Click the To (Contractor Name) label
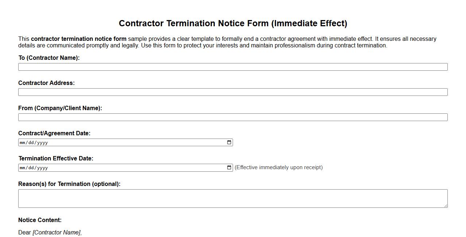This screenshot has height=237, width=466. tap(49, 58)
